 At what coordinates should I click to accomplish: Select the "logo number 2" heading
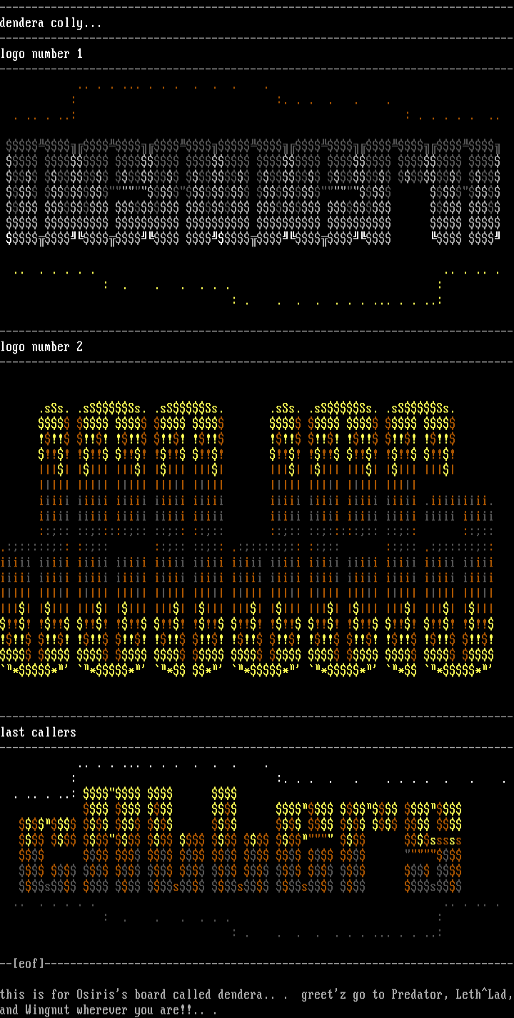(41, 347)
